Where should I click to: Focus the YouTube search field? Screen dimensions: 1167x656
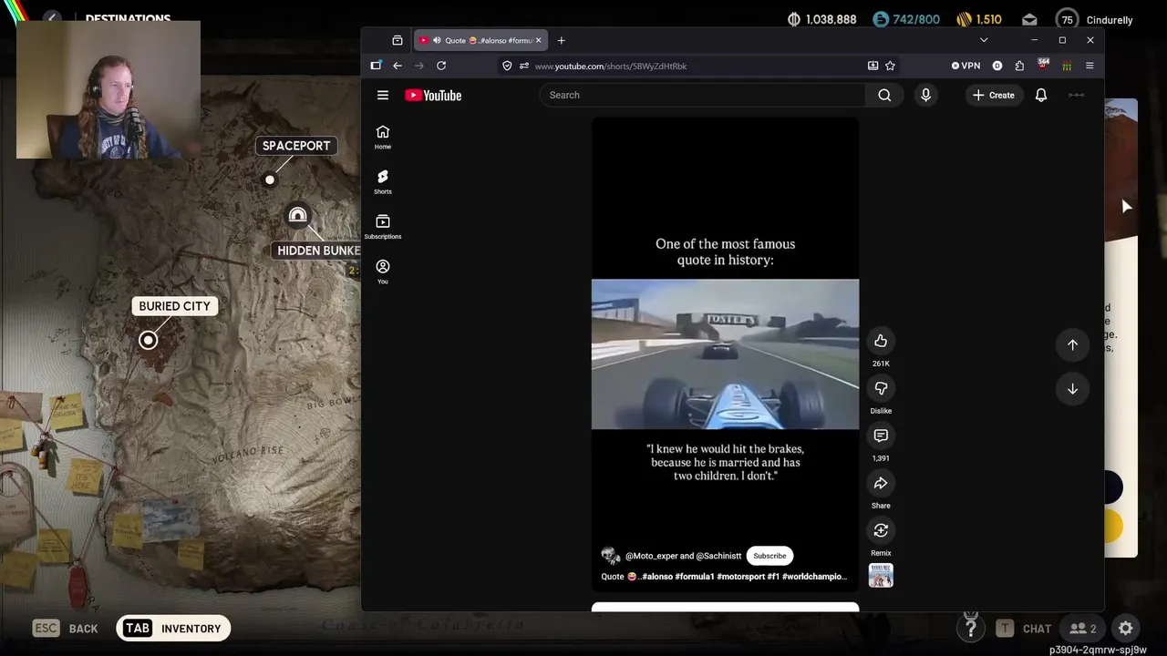[x=702, y=95]
